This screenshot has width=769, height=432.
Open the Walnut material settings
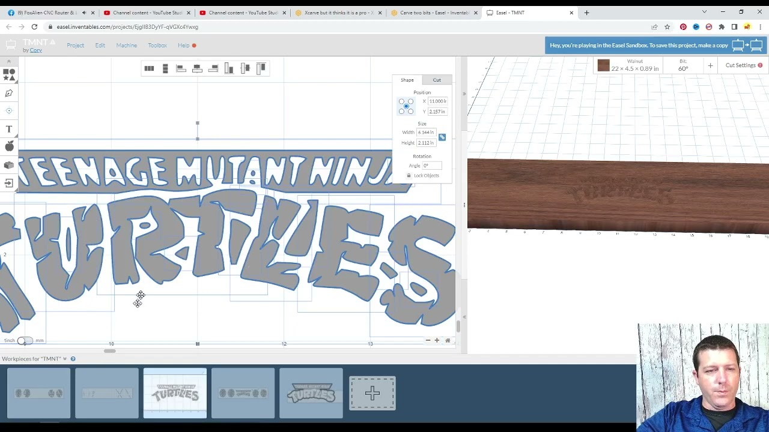point(635,65)
